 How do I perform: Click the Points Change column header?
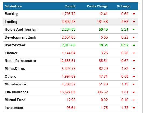pyautogui.click(x=97, y=6)
